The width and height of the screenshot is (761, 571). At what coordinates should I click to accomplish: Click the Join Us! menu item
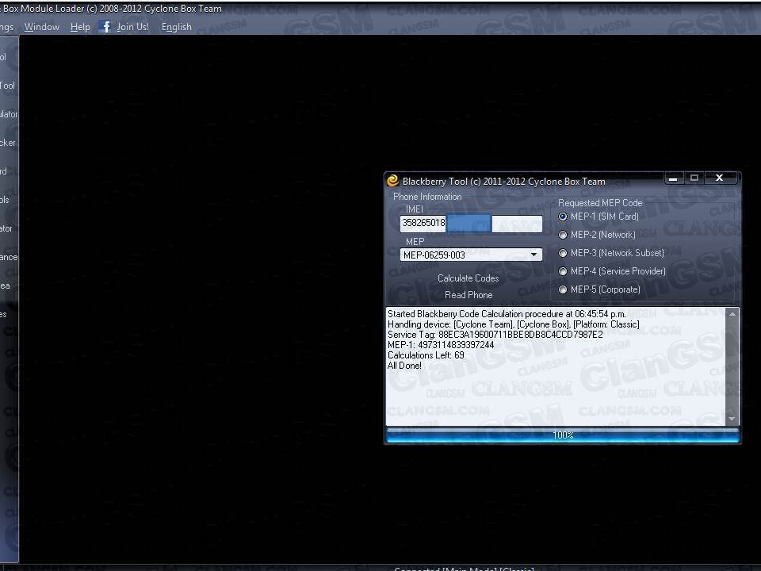[132, 27]
